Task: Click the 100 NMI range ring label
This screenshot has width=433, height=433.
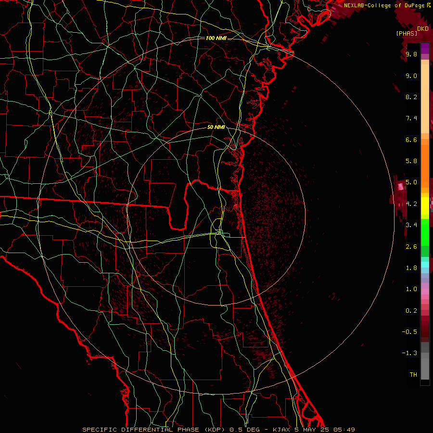Action: pos(216,38)
